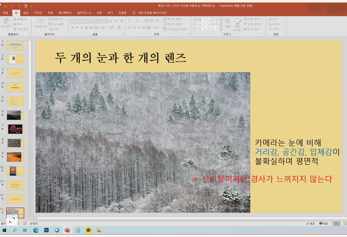Open the Shape Fill (도형 채우기) dropdown

[x=254, y=19]
